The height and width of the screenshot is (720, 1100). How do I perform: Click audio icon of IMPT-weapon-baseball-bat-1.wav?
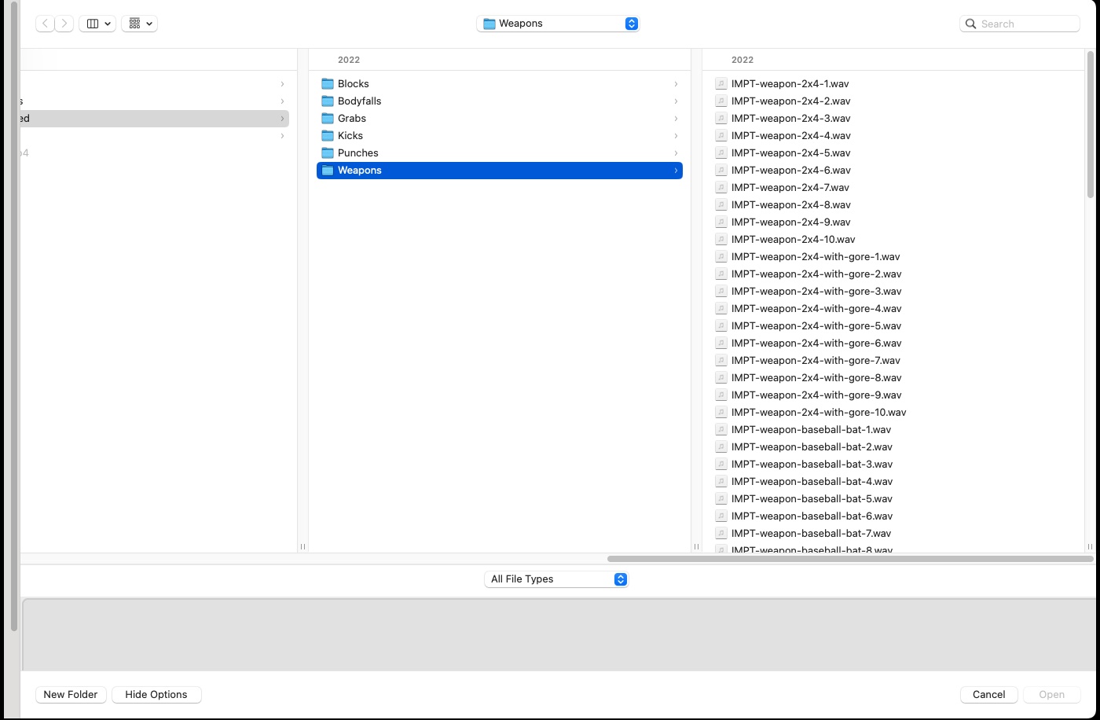click(x=720, y=429)
